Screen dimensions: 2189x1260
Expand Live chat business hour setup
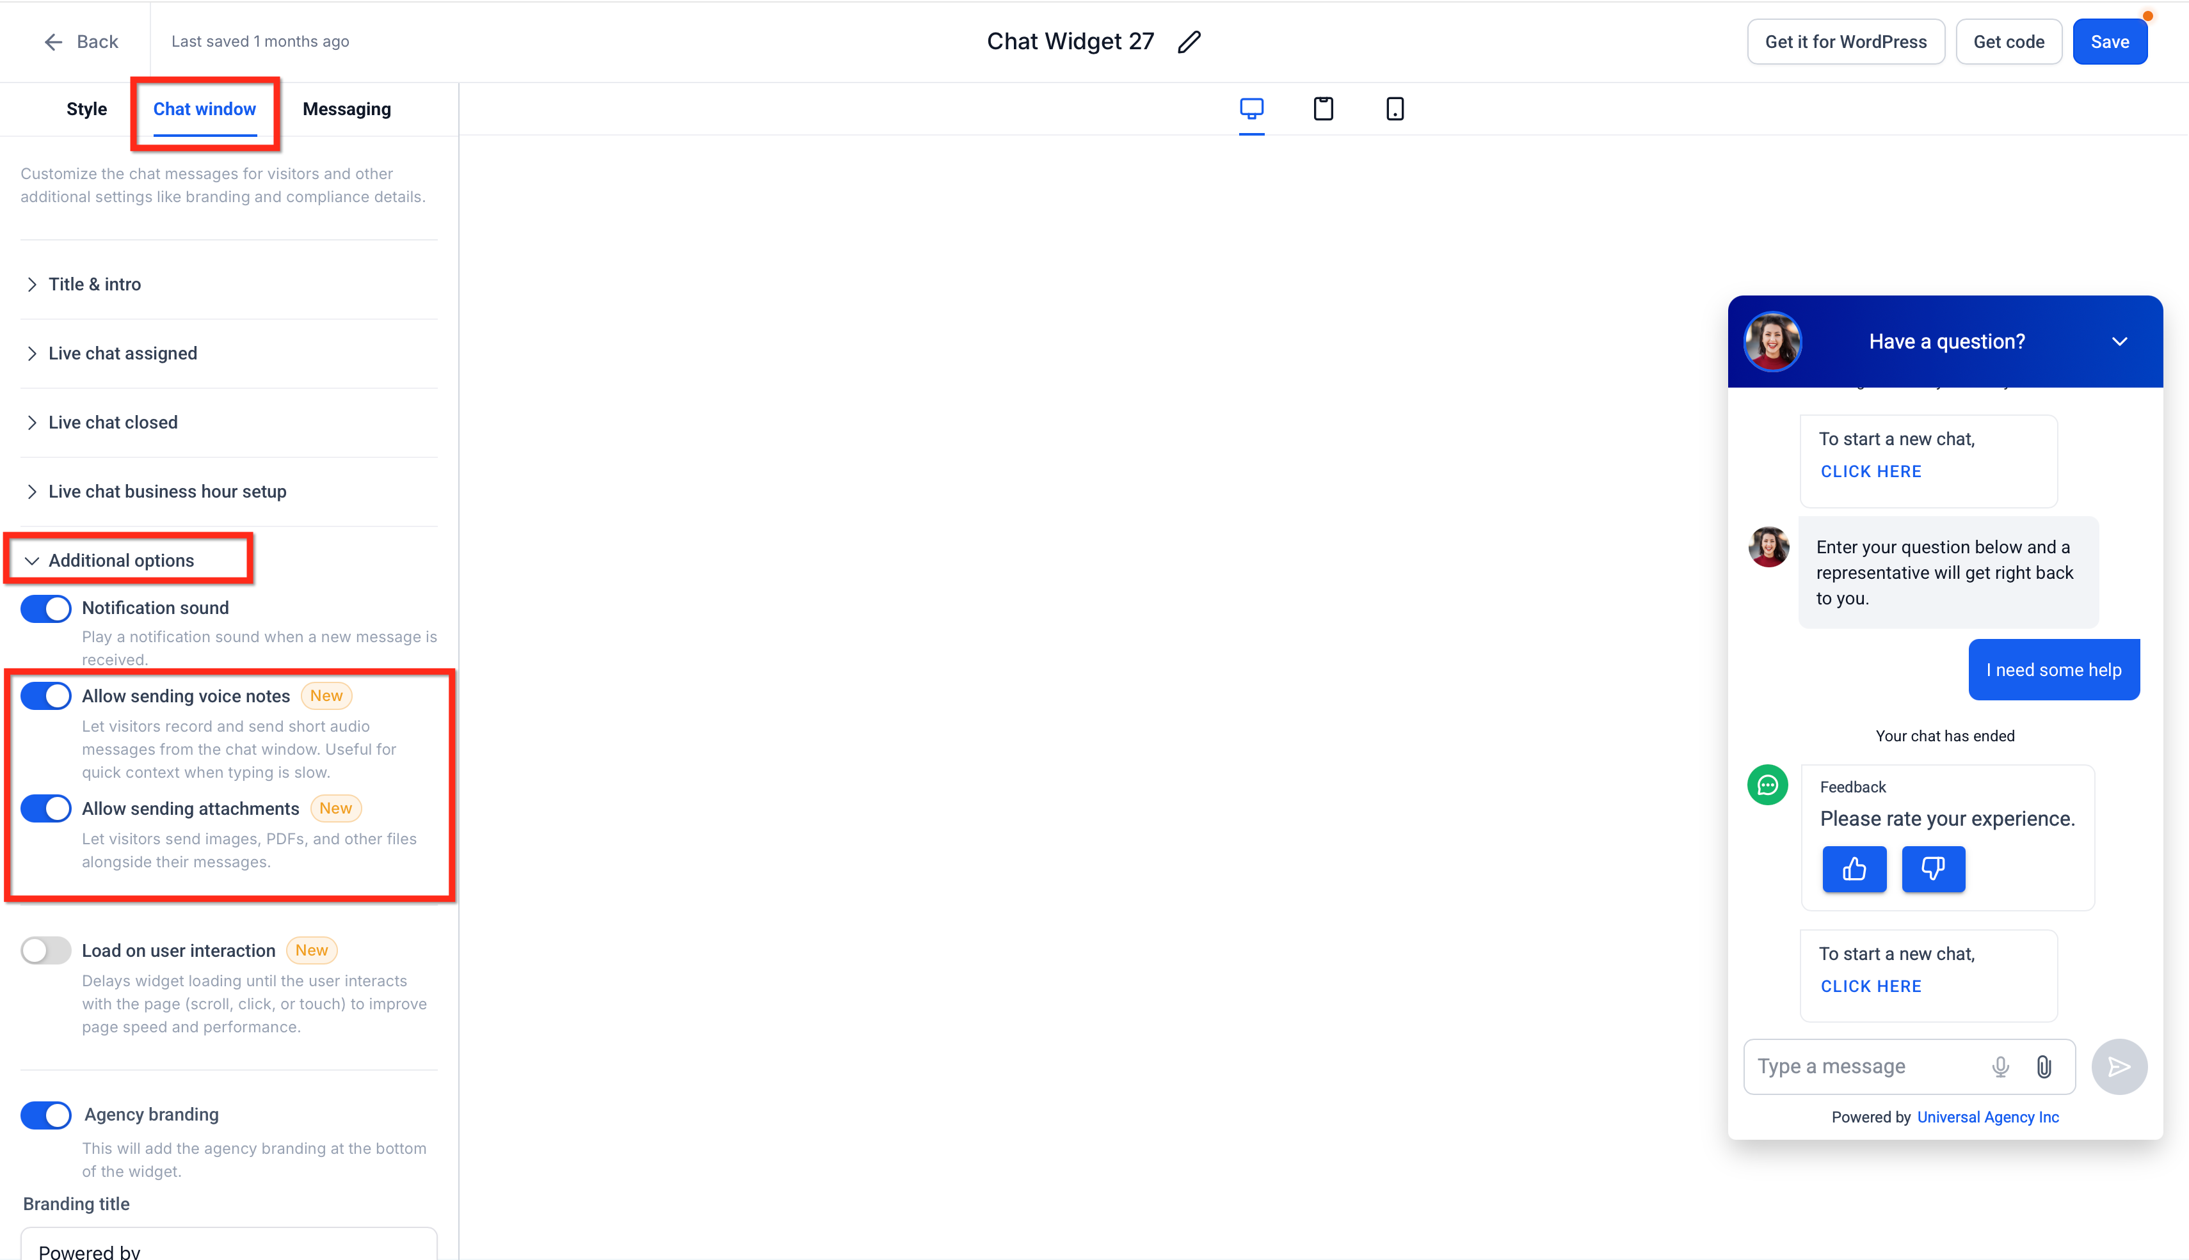229,492
